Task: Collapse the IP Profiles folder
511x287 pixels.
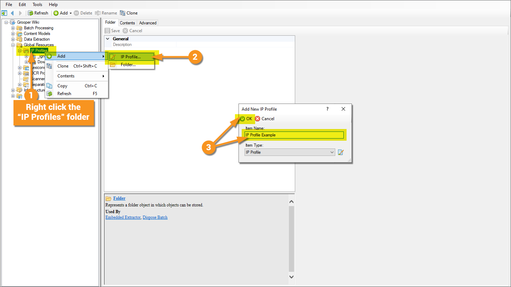Action: [x=20, y=51]
